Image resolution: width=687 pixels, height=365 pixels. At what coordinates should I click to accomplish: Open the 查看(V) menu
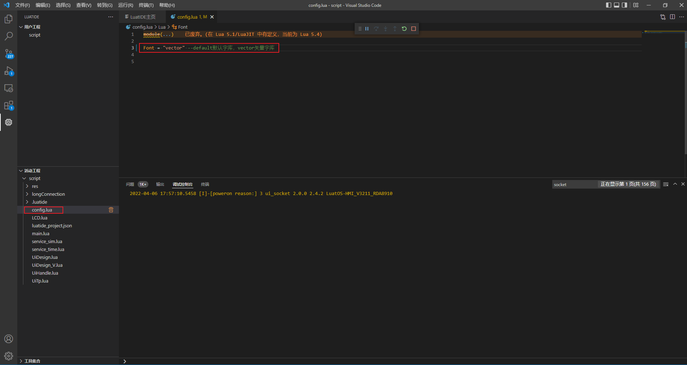point(84,5)
